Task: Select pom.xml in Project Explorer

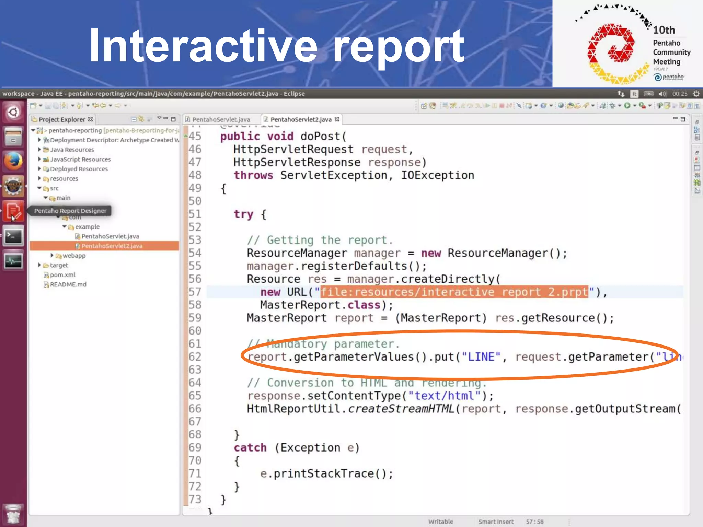Action: [59, 275]
